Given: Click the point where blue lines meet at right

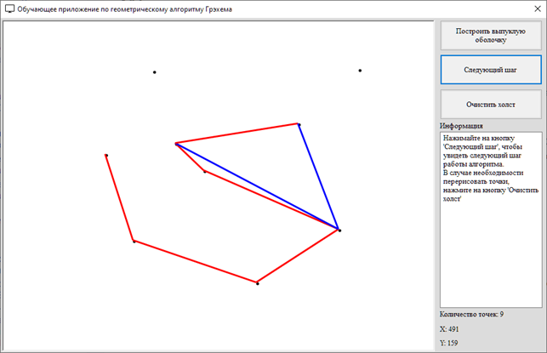Looking at the screenshot, I should click(339, 230).
